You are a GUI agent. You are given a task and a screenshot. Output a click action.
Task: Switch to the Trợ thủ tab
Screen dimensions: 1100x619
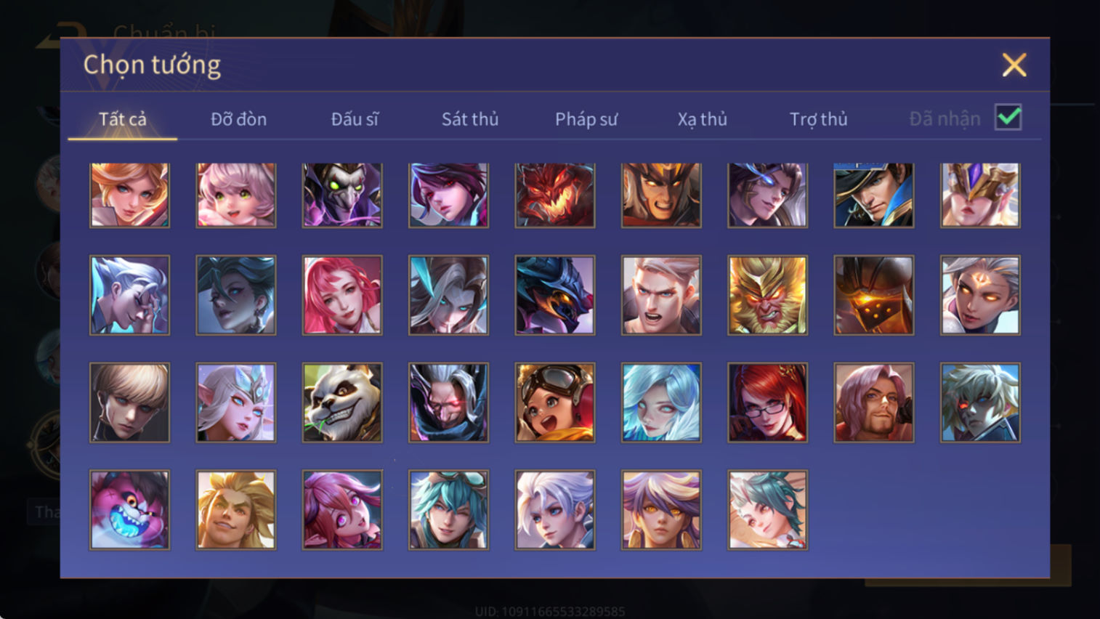point(819,119)
